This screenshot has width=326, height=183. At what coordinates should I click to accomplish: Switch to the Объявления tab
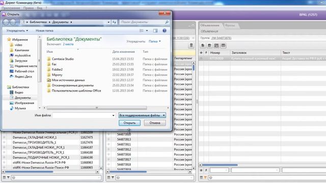point(210,25)
